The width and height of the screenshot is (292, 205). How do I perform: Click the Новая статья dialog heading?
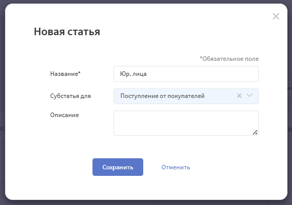tap(67, 32)
